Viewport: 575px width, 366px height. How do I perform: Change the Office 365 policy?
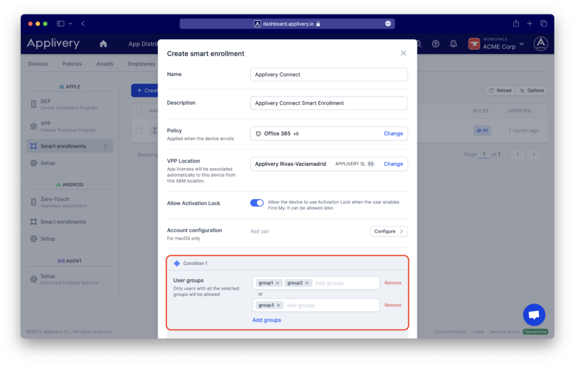(393, 134)
